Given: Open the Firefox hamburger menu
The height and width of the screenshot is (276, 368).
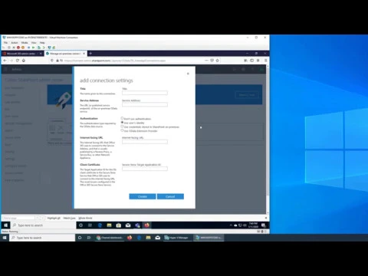Looking at the screenshot, I should [265, 61].
